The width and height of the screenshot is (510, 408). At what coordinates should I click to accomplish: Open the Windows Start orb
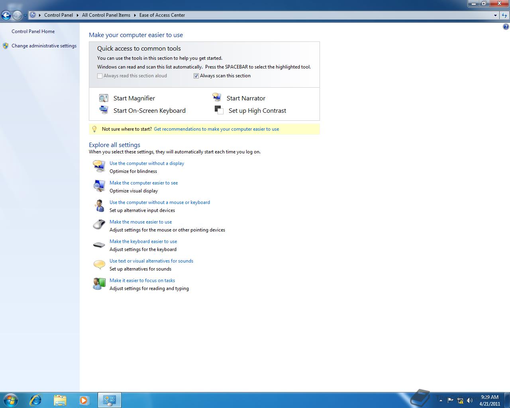tap(11, 400)
